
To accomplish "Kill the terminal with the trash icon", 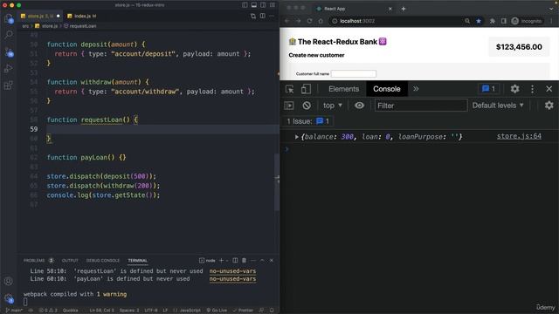I will coord(245,260).
